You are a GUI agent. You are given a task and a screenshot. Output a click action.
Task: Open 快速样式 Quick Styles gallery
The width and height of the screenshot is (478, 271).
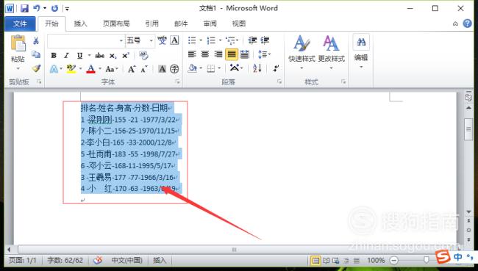[302, 52]
